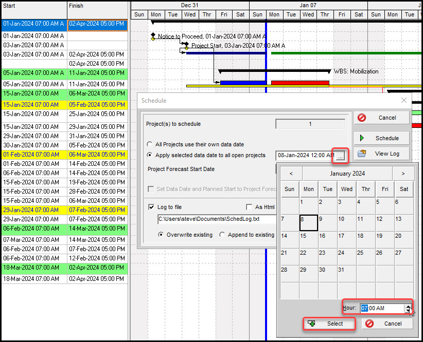Open the data date picker via ellipsis button
The height and width of the screenshot is (342, 423).
pyautogui.click(x=340, y=155)
